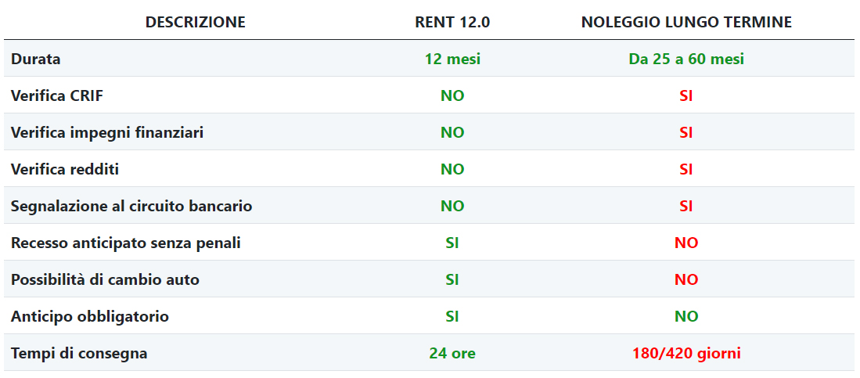
Task: Click the red SI for Verifica redditi
Action: (x=686, y=169)
